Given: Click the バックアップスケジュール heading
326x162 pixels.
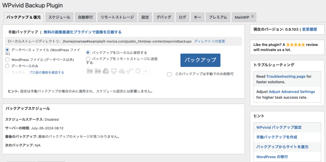Looking at the screenshot, I should (28, 108).
